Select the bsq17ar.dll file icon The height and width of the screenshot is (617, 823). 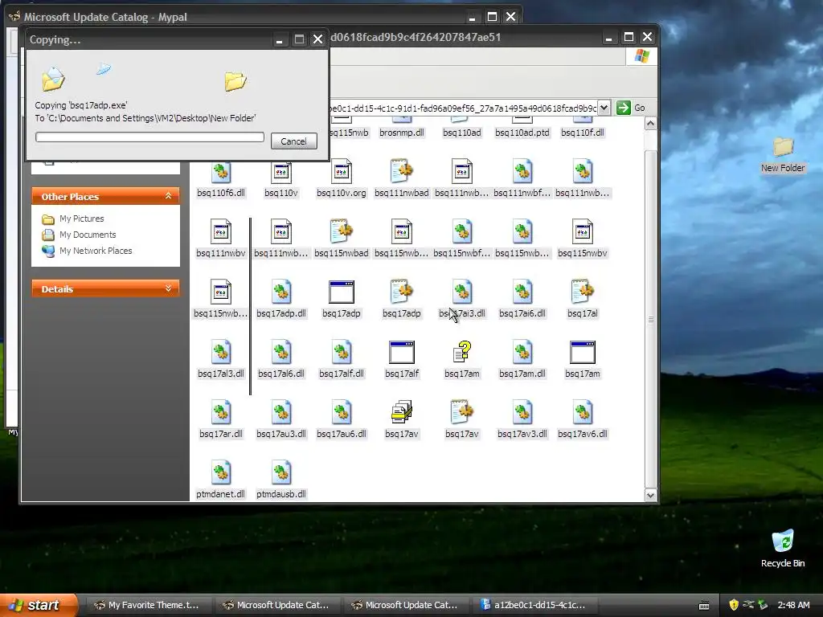point(221,413)
